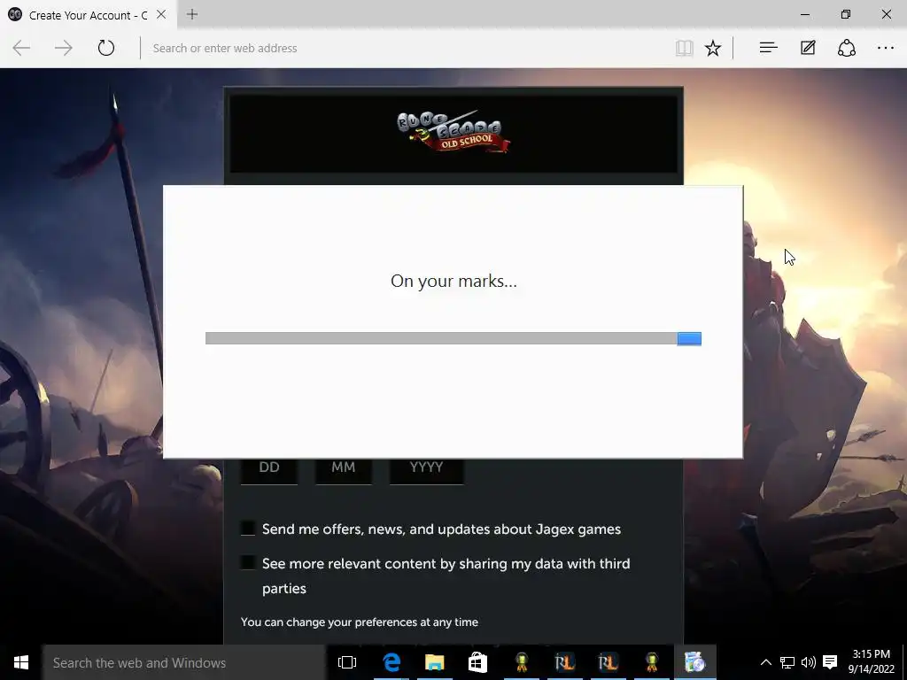907x680 pixels.
Task: Close the Create Your Account tab
Action: point(161,14)
